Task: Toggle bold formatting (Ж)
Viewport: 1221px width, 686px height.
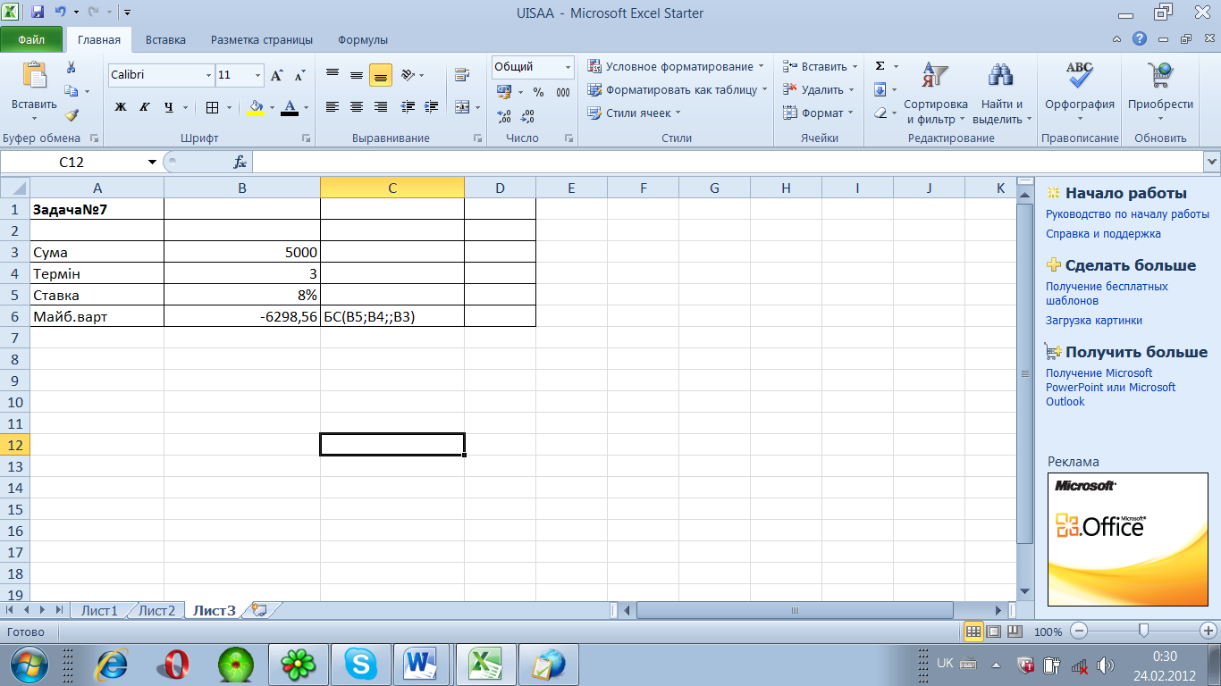Action: (x=121, y=107)
